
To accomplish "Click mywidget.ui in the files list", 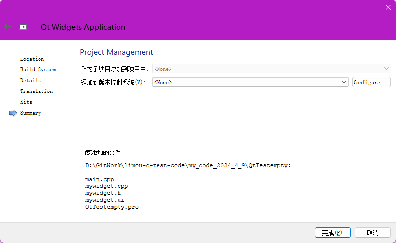I will (x=105, y=200).
